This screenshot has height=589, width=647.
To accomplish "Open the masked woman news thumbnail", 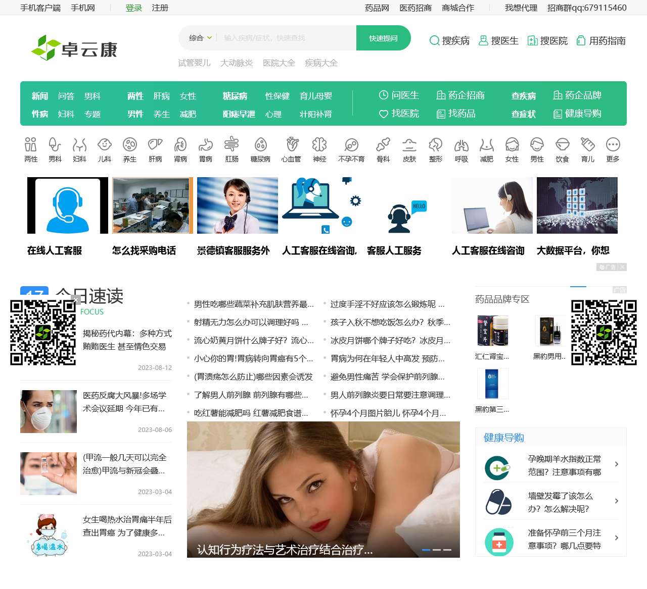I will 49,411.
